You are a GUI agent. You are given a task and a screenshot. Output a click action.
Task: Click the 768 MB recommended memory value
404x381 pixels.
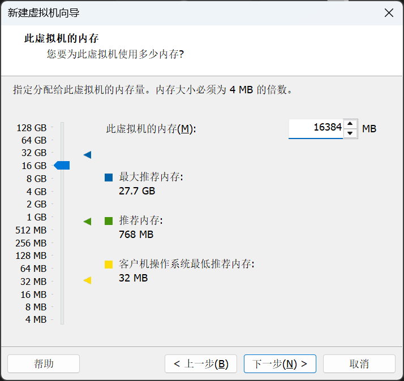(x=136, y=235)
